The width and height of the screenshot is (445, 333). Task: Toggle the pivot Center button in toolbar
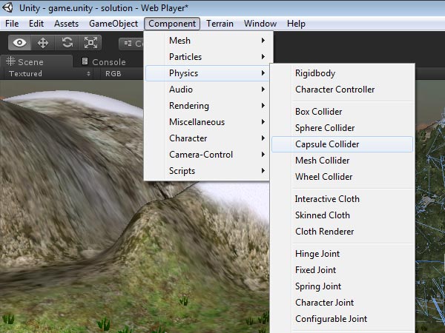coord(131,44)
